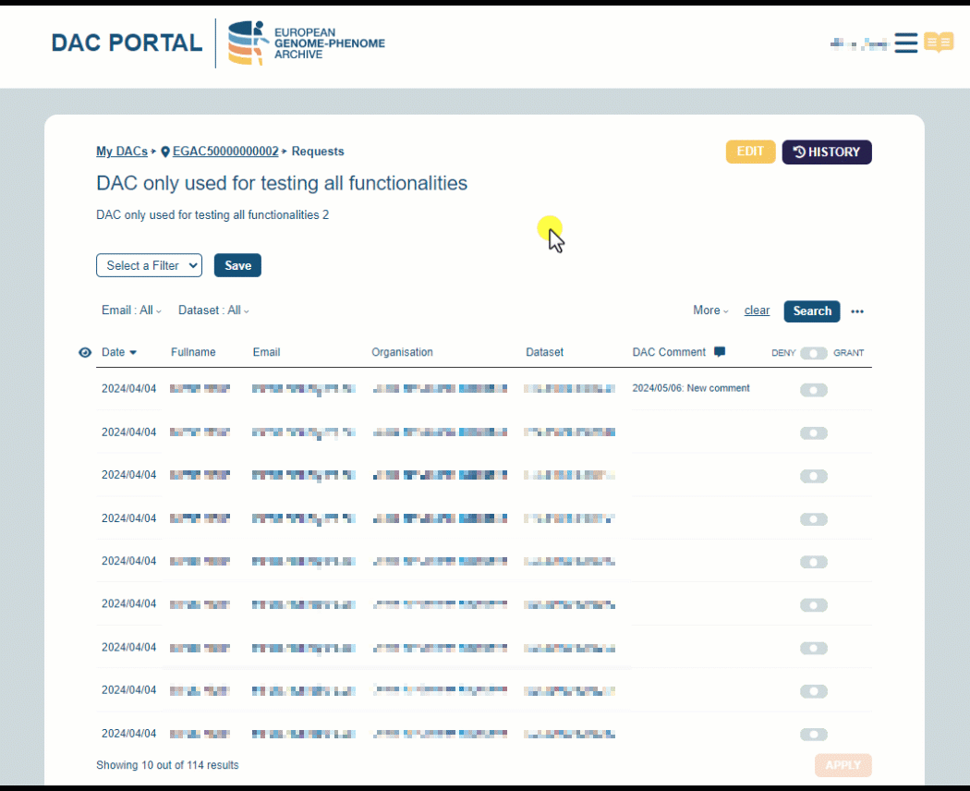Screen dimensions: 970x791
Task: Sort by Date column arrow
Action: click(133, 353)
